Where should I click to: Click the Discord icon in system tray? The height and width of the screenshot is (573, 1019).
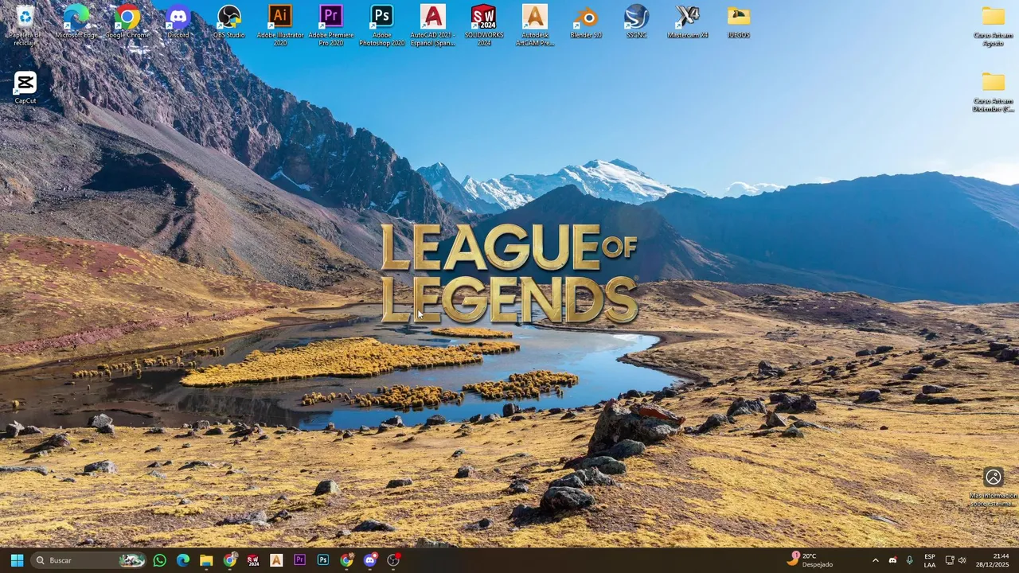click(892, 560)
